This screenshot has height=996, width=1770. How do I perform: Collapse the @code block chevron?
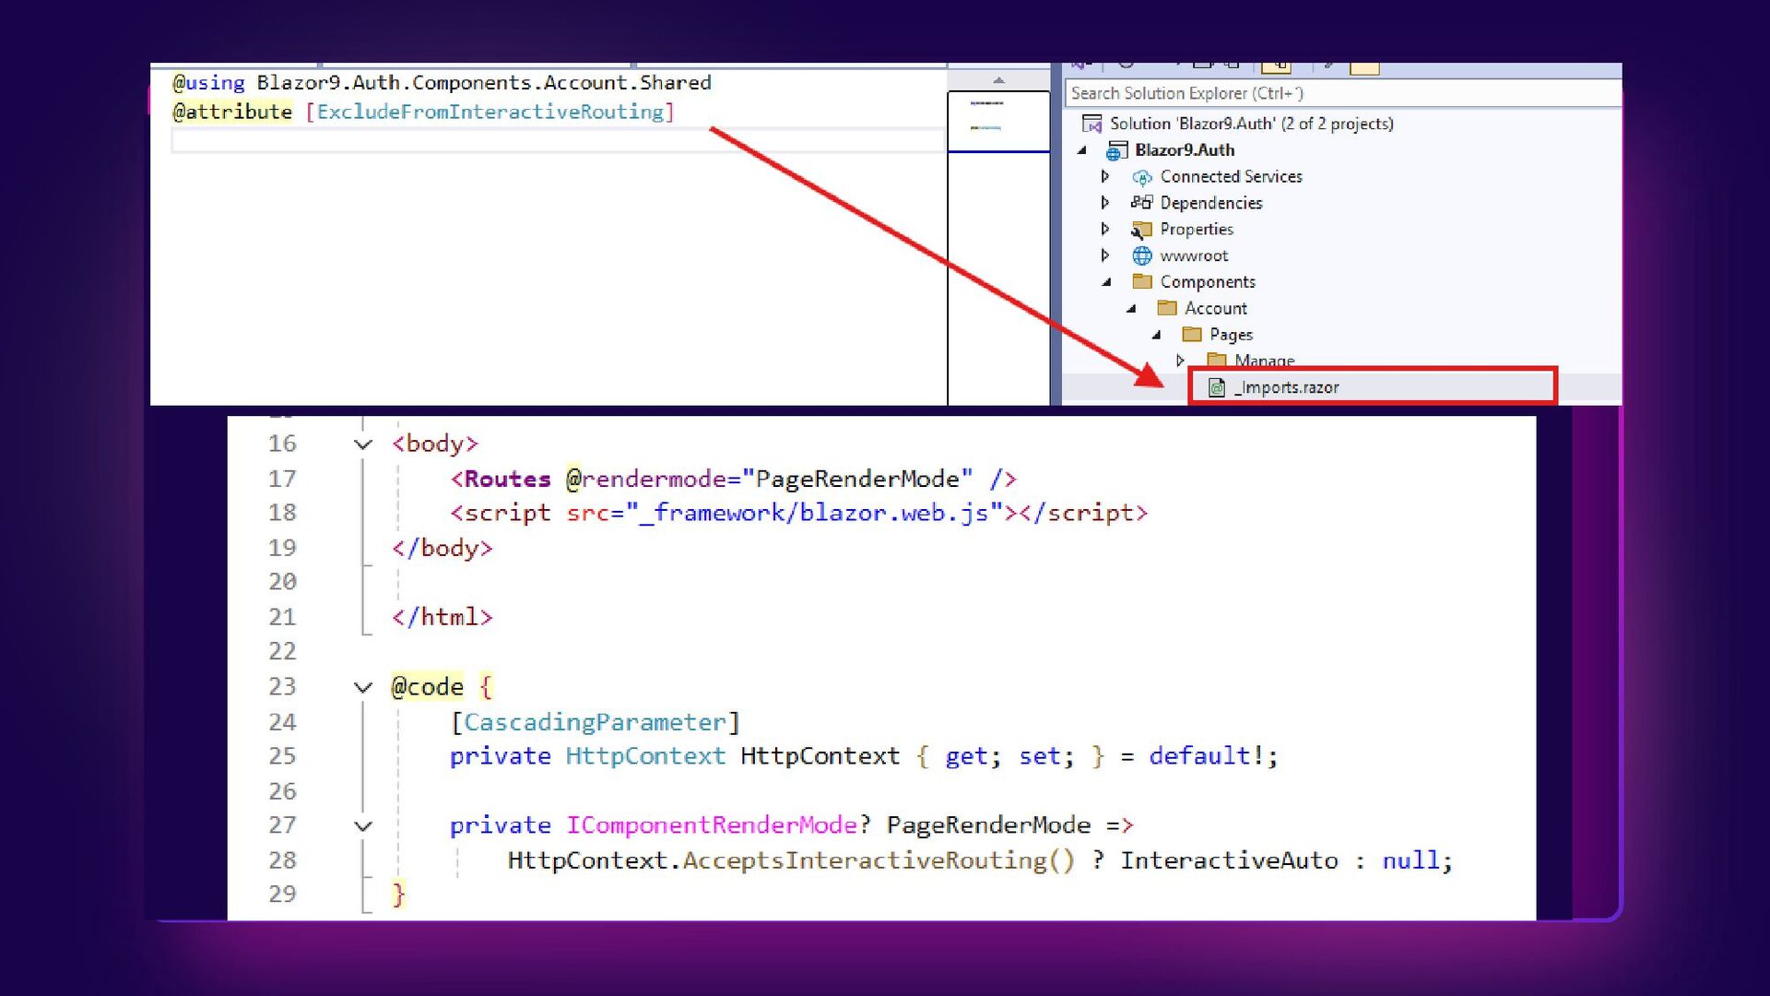pos(363,688)
